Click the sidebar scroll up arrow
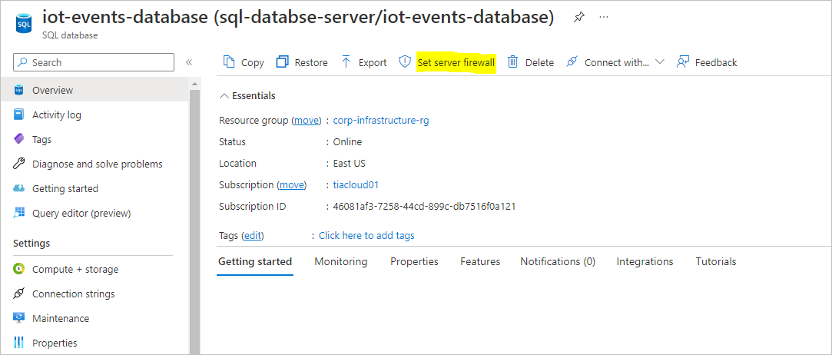This screenshot has height=355, width=832. point(194,84)
